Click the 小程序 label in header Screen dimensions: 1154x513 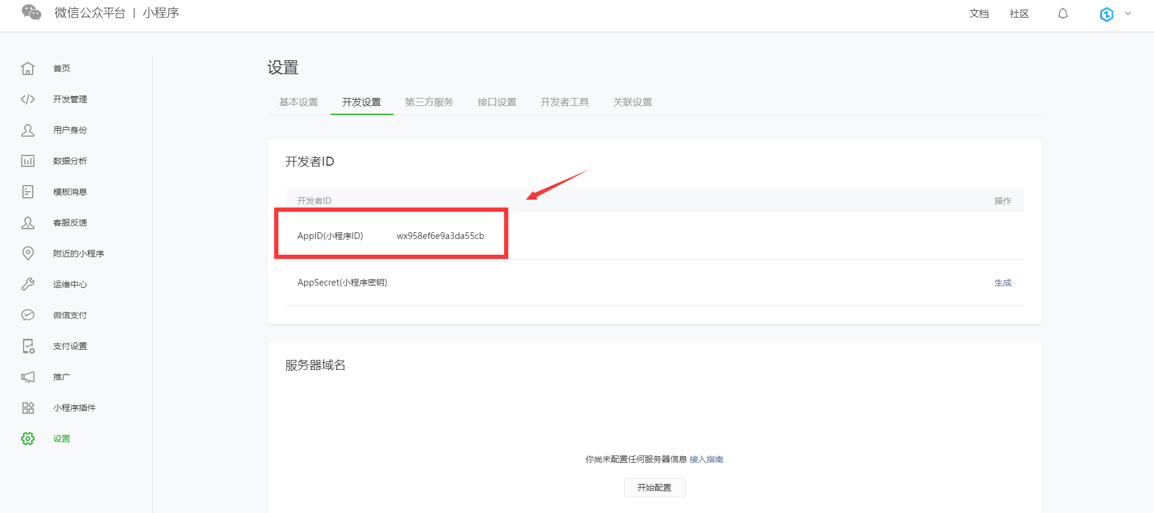[161, 13]
